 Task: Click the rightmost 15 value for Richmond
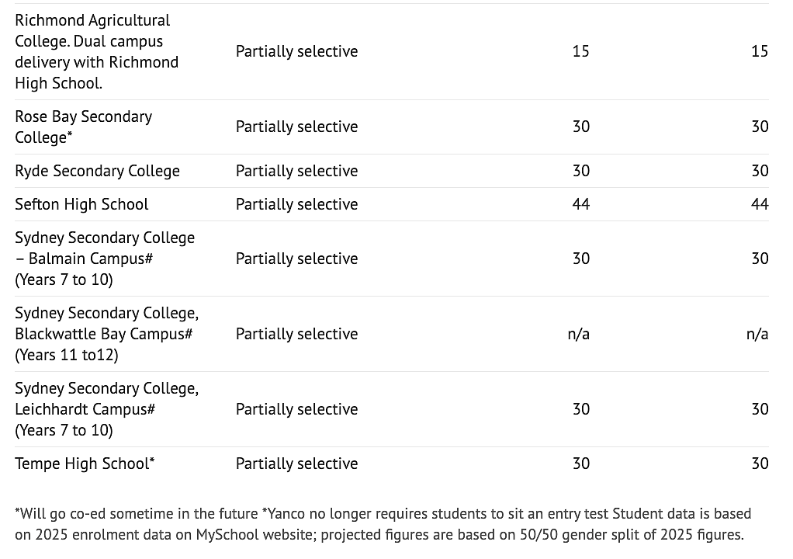pyautogui.click(x=760, y=51)
